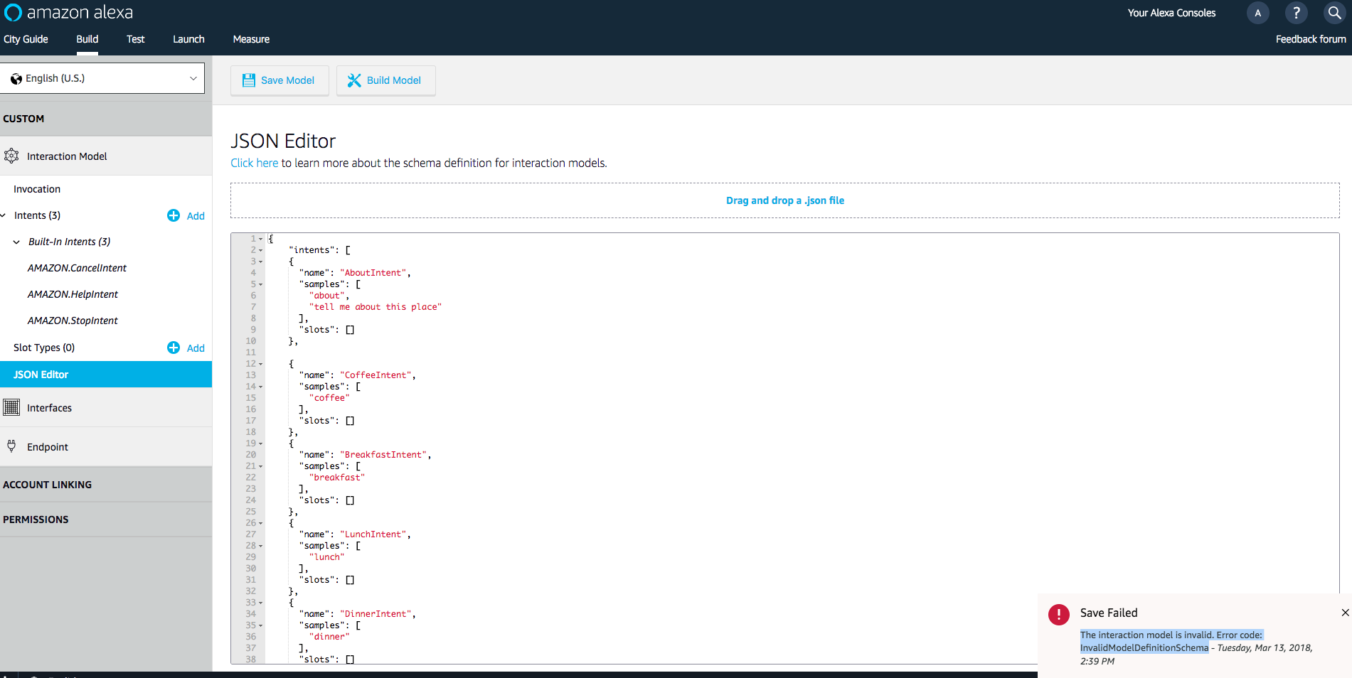Click the Endpoint plug icon
This screenshot has width=1352, height=678.
[11, 446]
